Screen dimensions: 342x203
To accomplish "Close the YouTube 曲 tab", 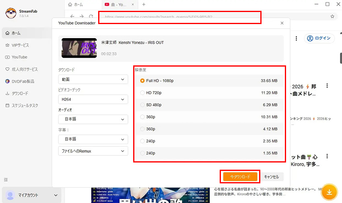I will pos(133,4).
